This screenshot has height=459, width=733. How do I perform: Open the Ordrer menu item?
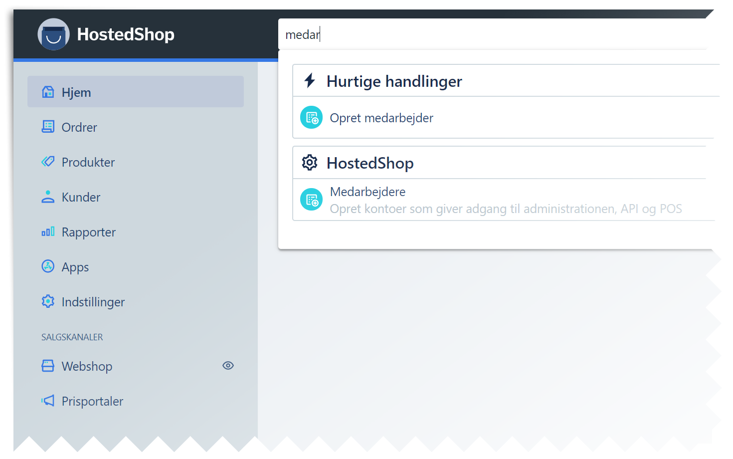coord(79,127)
